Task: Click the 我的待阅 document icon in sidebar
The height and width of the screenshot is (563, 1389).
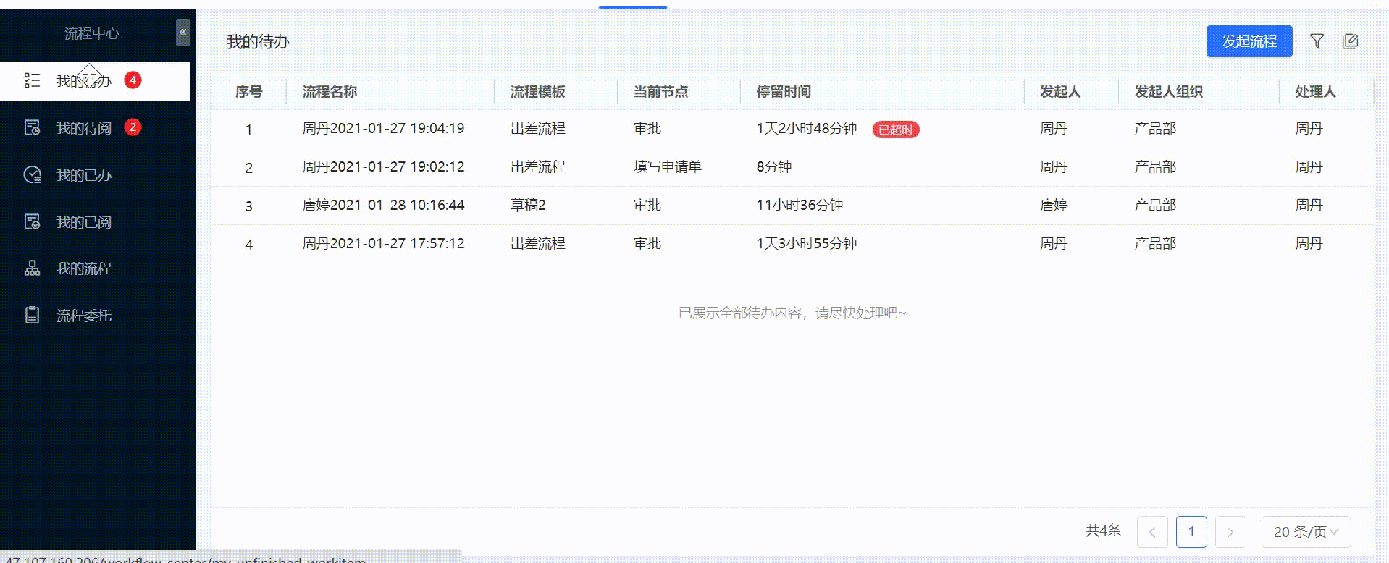Action: pos(32,127)
